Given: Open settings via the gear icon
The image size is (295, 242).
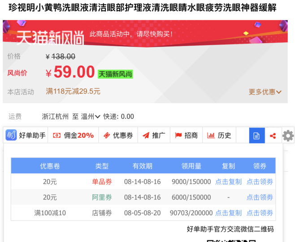Looking at the screenshot, I should [288, 136].
